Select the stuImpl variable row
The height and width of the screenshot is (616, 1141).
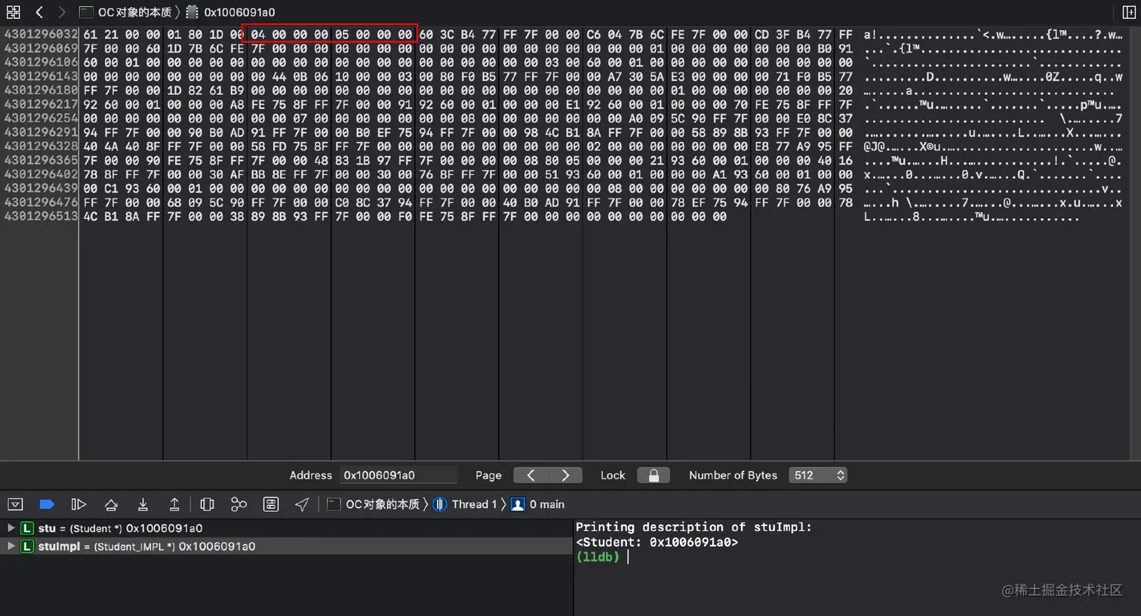[x=286, y=546]
